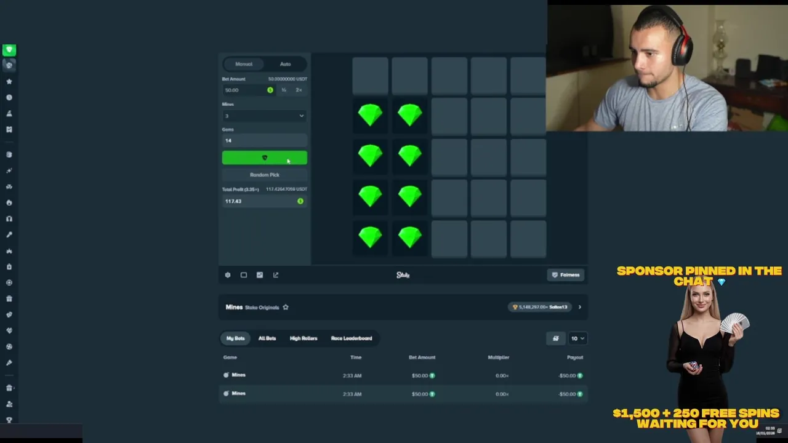Click the Bet Amount column header
Screen dimensions: 788x443
click(x=422, y=357)
